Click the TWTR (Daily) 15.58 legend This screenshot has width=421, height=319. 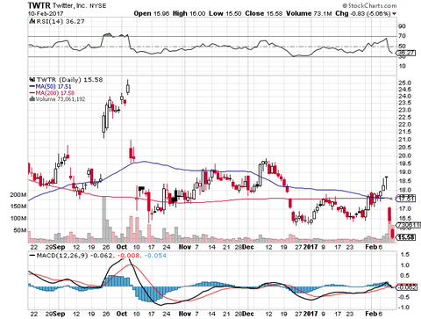click(x=69, y=80)
